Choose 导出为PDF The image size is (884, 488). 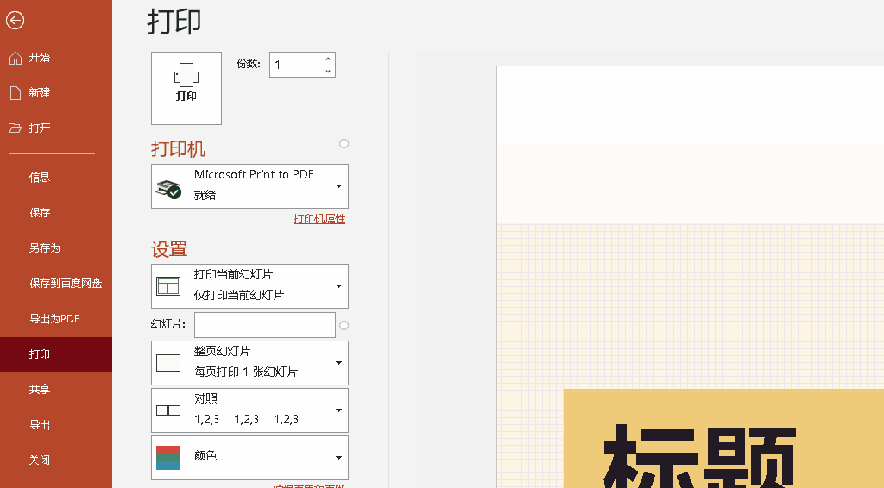pyautogui.click(x=56, y=319)
